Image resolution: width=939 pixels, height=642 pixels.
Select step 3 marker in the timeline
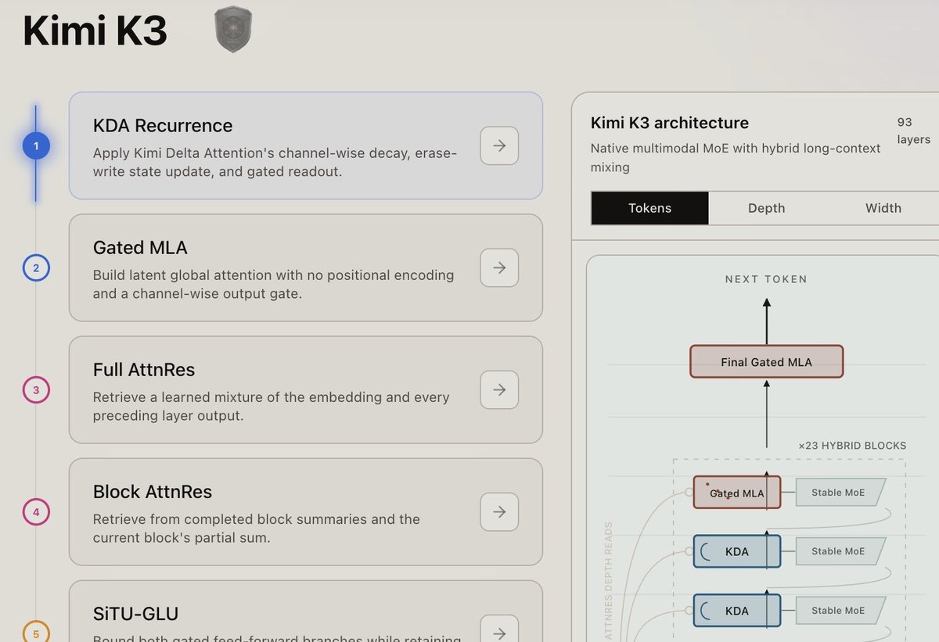[36, 390]
